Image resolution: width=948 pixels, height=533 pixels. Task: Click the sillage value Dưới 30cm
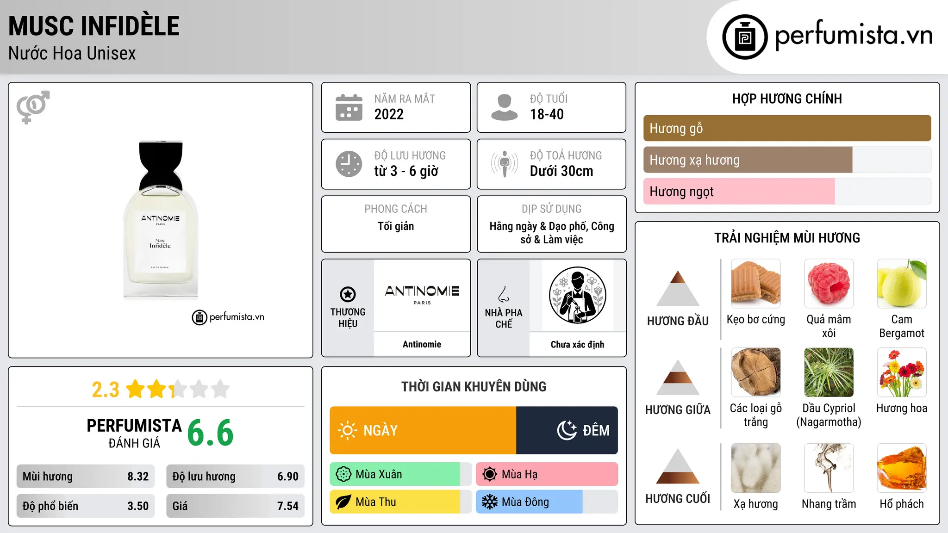tap(561, 171)
